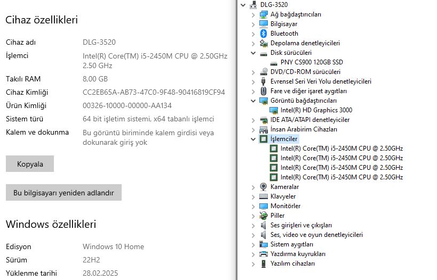437x280 pixels.
Task: Click the Bilgisayar monitor icon
Action: tap(264, 24)
